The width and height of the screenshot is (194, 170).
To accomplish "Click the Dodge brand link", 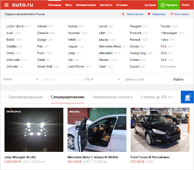I will 42,40.
